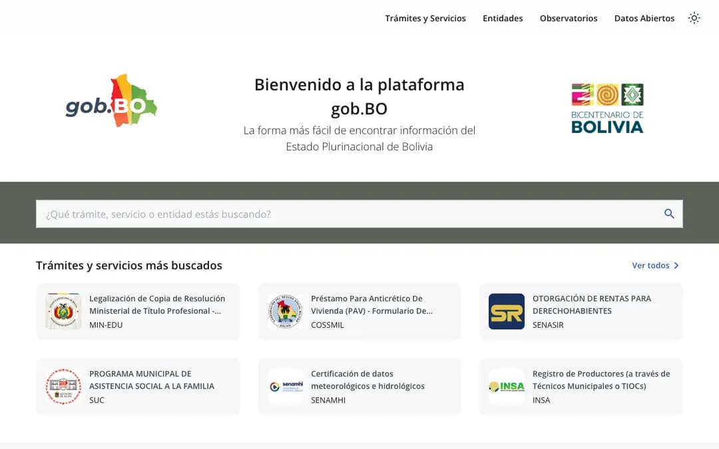Click the chevron next to Ver todos
Screen dimensions: 719x449
pyautogui.click(x=676, y=265)
